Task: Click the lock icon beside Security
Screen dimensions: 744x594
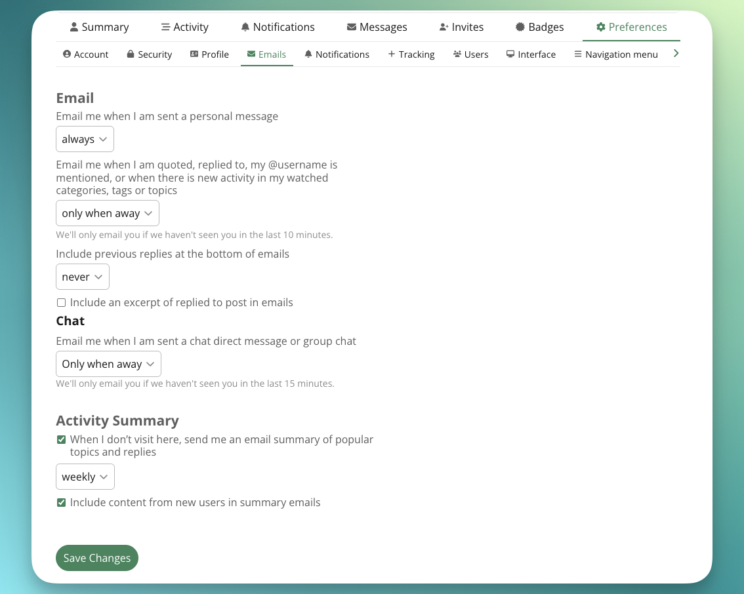Action: pos(131,54)
